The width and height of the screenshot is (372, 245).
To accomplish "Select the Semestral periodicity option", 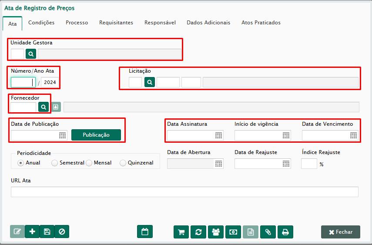I will 54,163.
